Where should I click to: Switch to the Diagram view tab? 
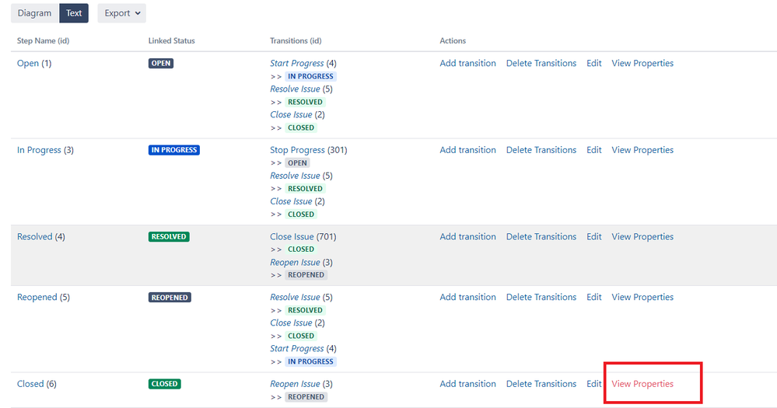[35, 13]
